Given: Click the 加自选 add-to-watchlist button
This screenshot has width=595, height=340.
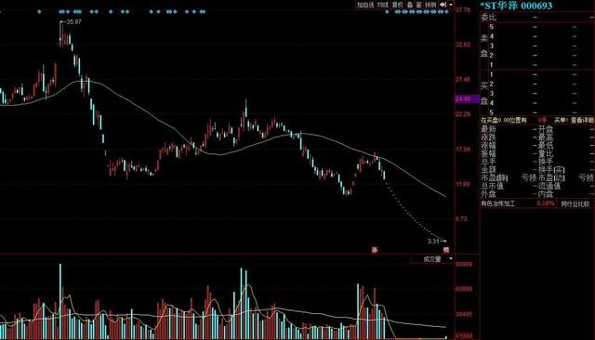Looking at the screenshot, I should [x=365, y=5].
